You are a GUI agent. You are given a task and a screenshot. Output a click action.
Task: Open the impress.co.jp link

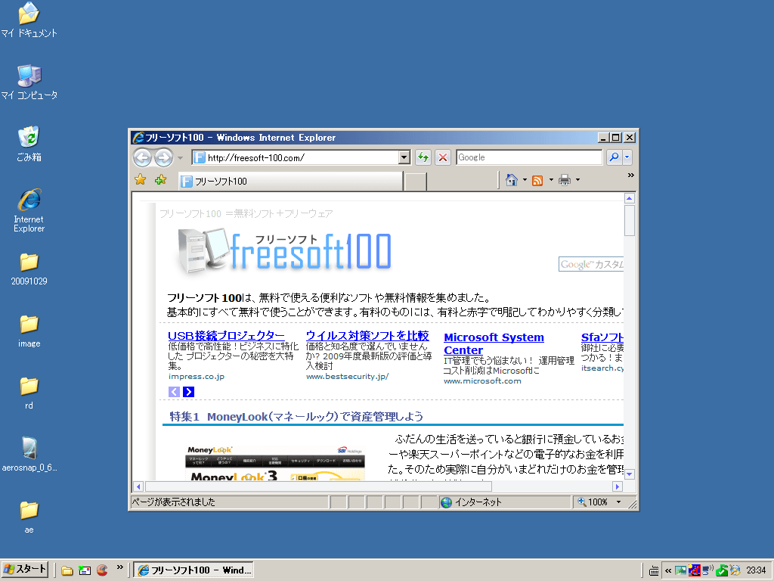196,377
